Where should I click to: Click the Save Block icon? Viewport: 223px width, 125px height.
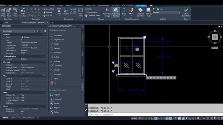tap(9, 12)
